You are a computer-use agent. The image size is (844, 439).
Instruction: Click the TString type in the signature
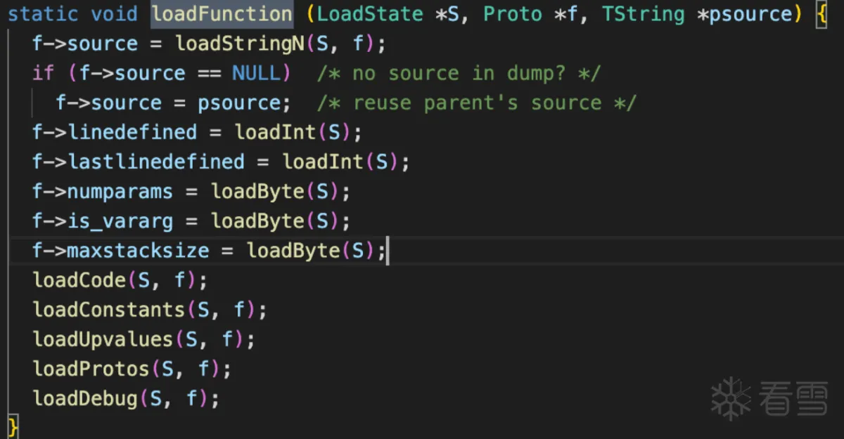643,14
